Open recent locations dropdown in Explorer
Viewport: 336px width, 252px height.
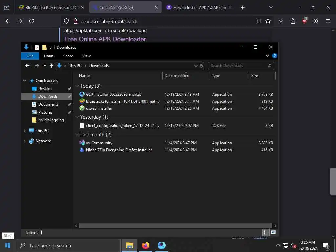click(x=45, y=66)
